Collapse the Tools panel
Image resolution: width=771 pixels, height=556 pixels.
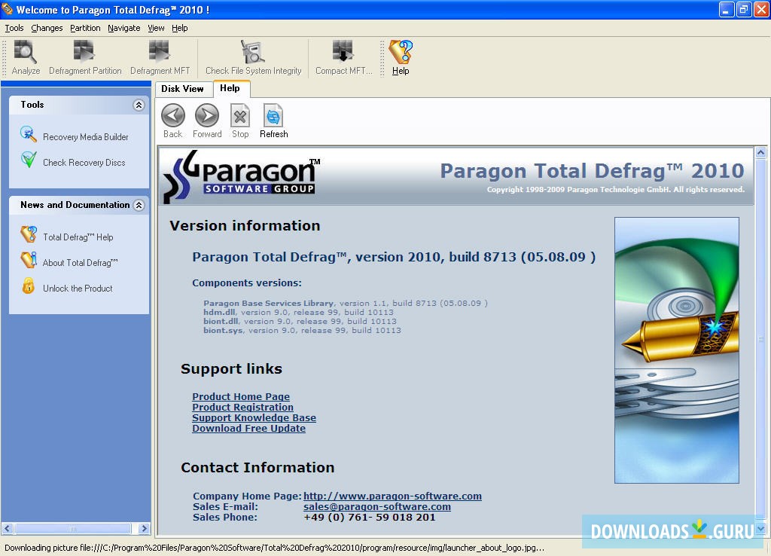click(138, 105)
